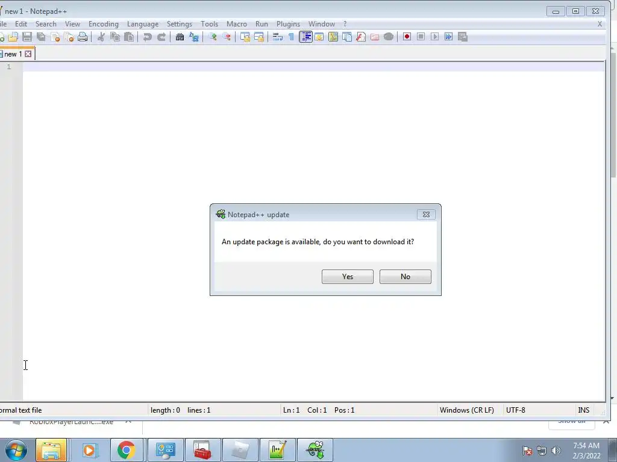This screenshot has height=462, width=617.
Task: Show the Document Map panel icon
Action: (x=333, y=37)
